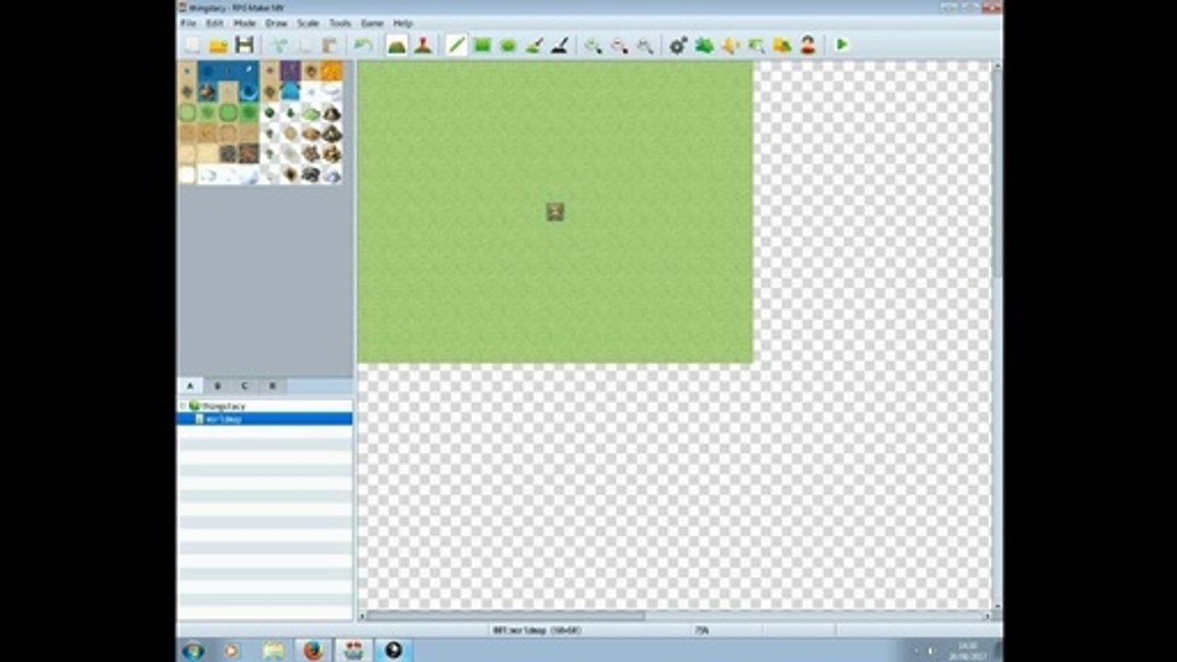Screen dimensions: 1177x662
Task: Open the Resource Manager icon
Action: tap(782, 45)
